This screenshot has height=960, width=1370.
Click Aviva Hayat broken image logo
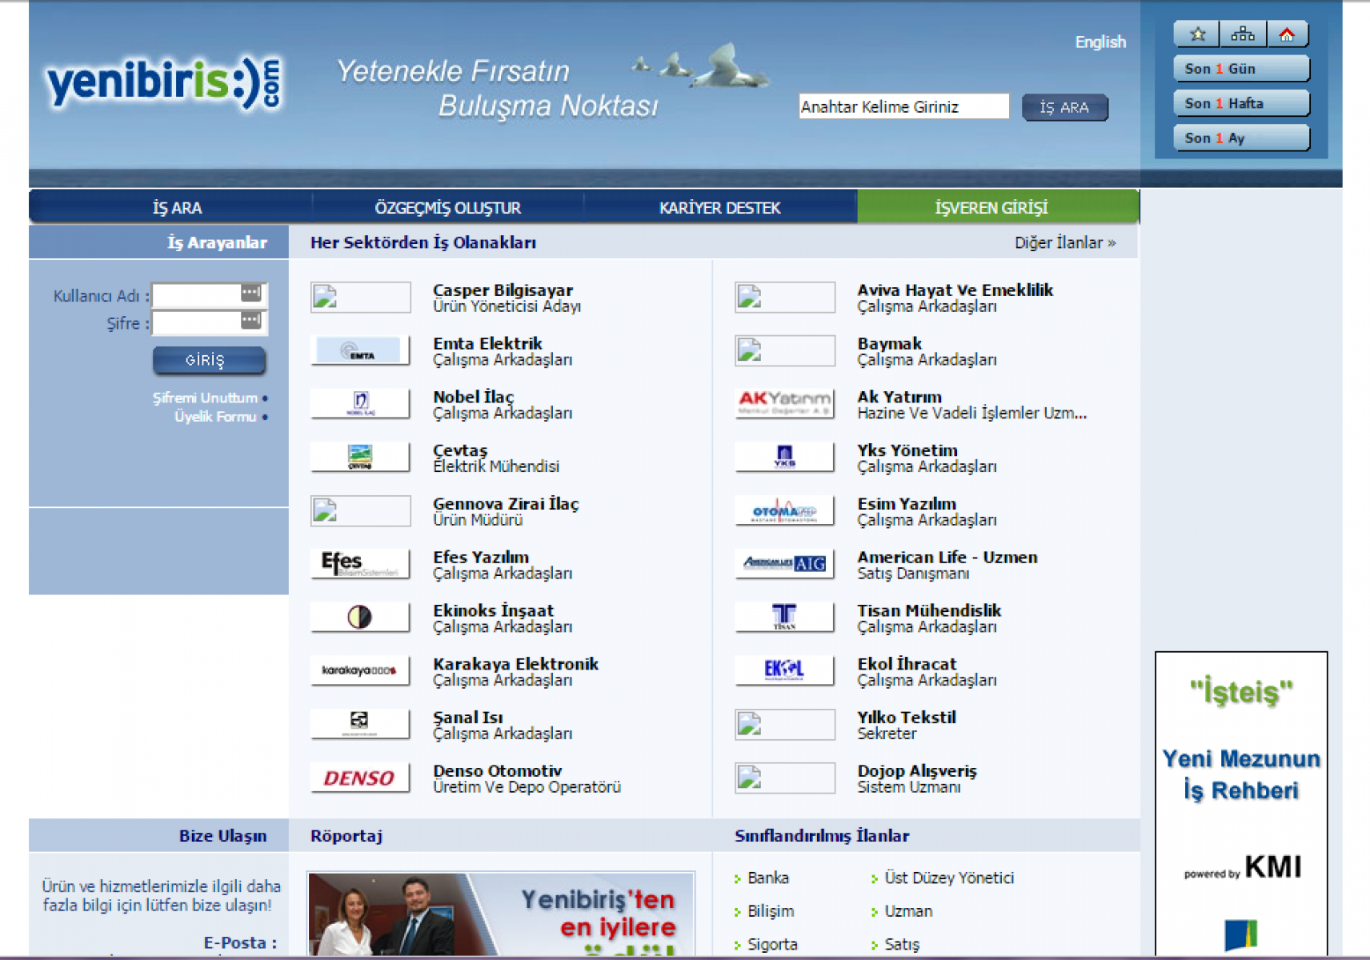[x=784, y=297]
